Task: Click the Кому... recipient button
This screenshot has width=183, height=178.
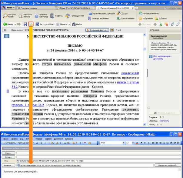Action: (x=8, y=153)
